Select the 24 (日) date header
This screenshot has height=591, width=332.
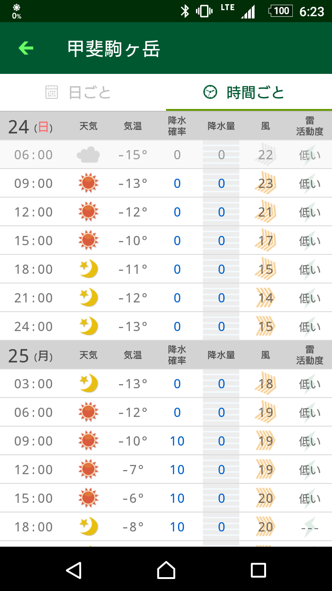(30, 126)
